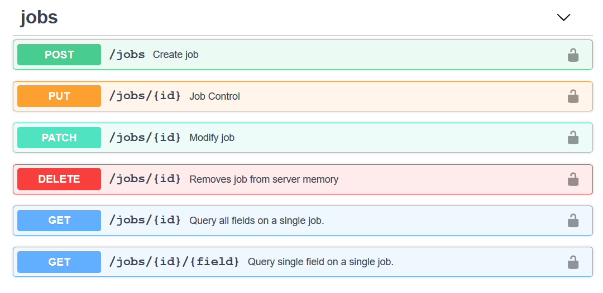The image size is (603, 293).
Task: Click the authorization lock for Job Control
Action: [573, 96]
